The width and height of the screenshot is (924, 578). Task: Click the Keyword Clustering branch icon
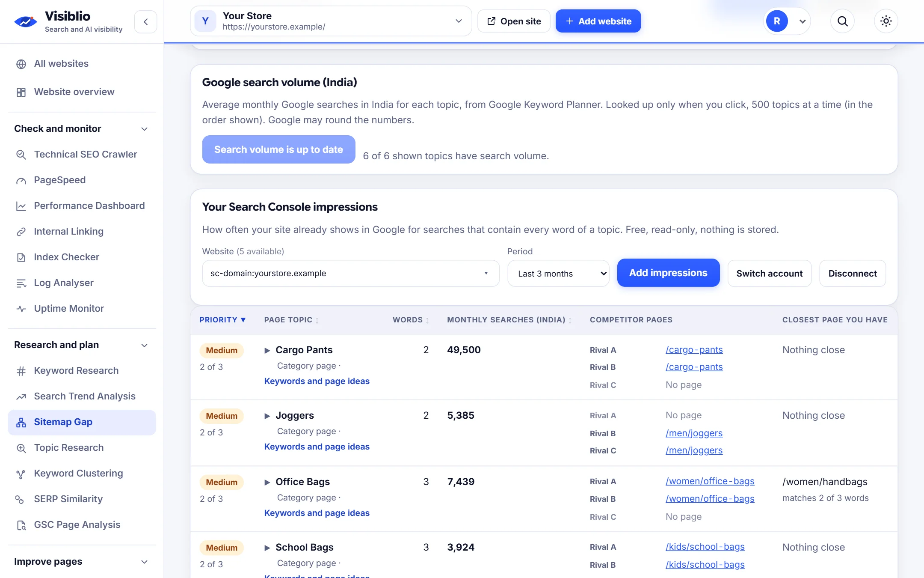pos(21,474)
